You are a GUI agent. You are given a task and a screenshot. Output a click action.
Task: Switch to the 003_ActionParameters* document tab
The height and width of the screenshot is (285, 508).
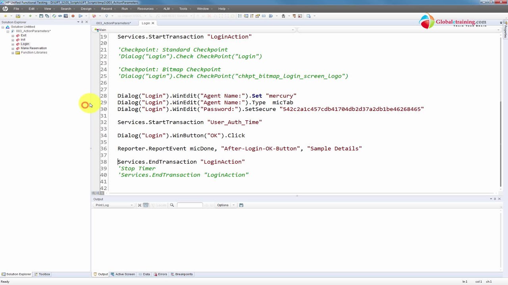coord(114,23)
